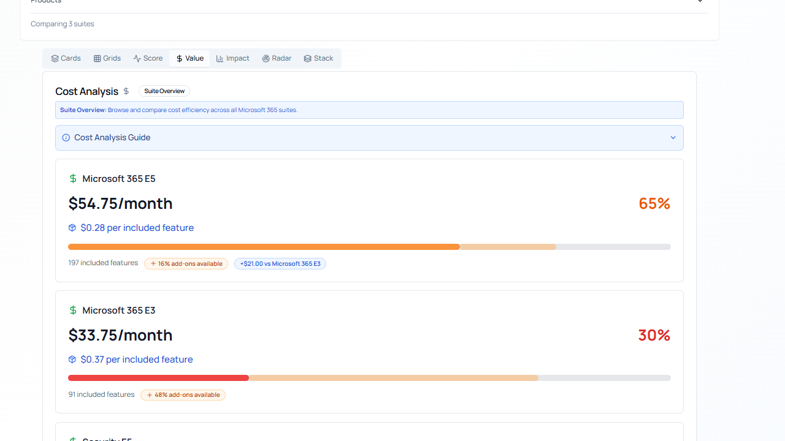Click the Microsoft 365 E3 card title
785x441 pixels.
(x=119, y=311)
